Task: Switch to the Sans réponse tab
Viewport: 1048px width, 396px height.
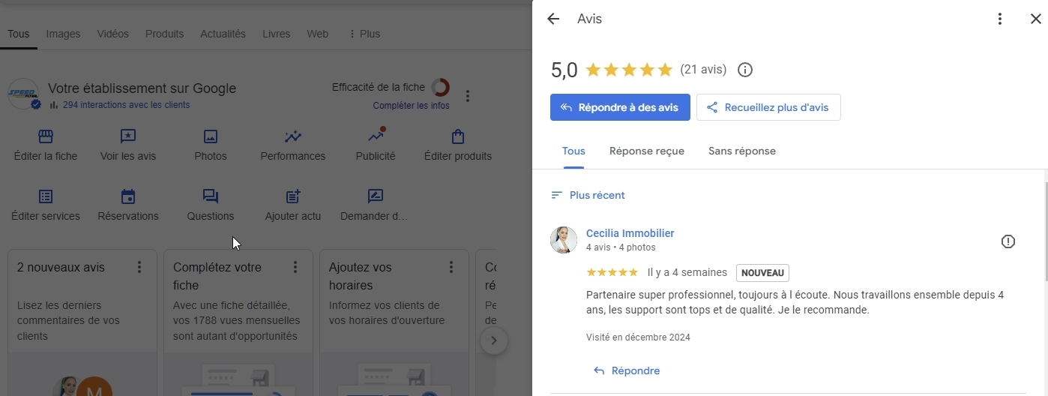Action: [742, 151]
